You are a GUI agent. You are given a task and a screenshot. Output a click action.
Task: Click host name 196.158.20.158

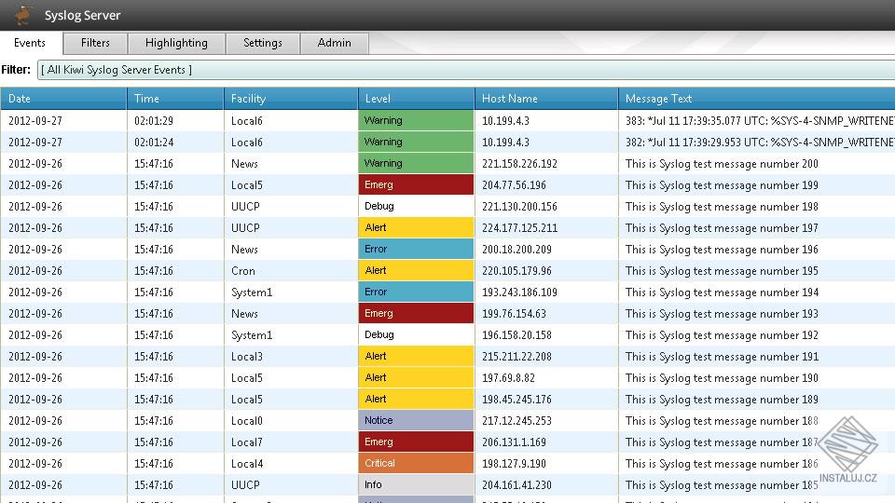click(516, 334)
